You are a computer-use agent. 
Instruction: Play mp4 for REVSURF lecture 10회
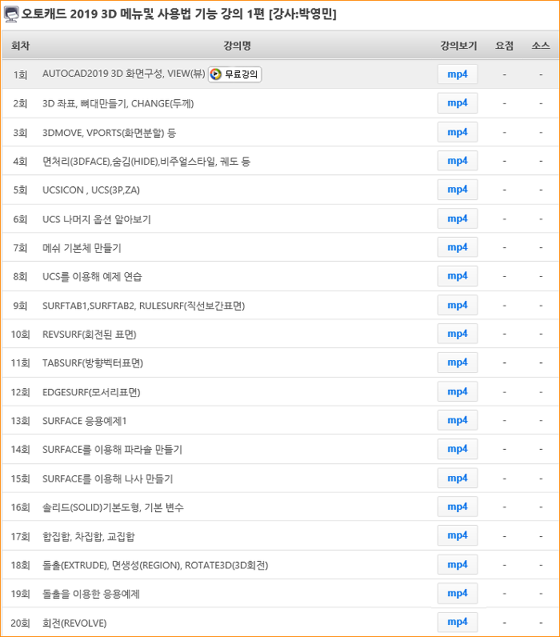[458, 334]
